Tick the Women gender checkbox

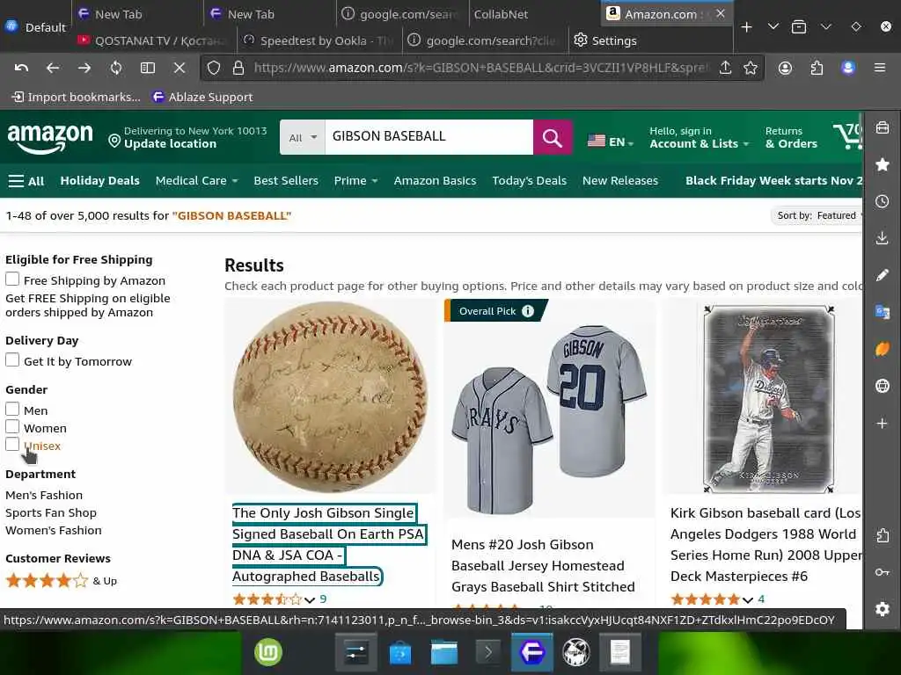tap(12, 426)
